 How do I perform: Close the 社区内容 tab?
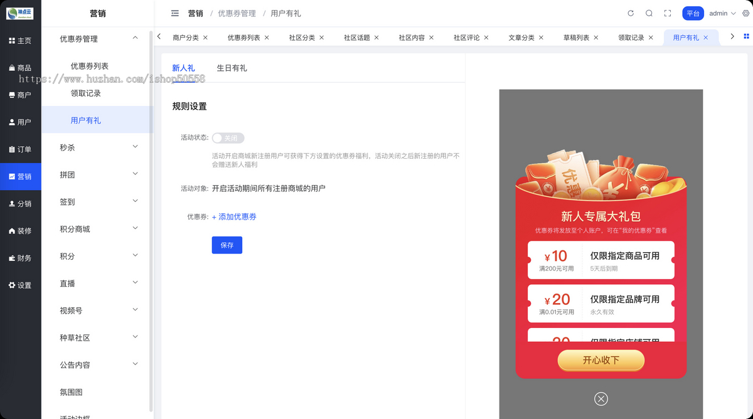432,38
